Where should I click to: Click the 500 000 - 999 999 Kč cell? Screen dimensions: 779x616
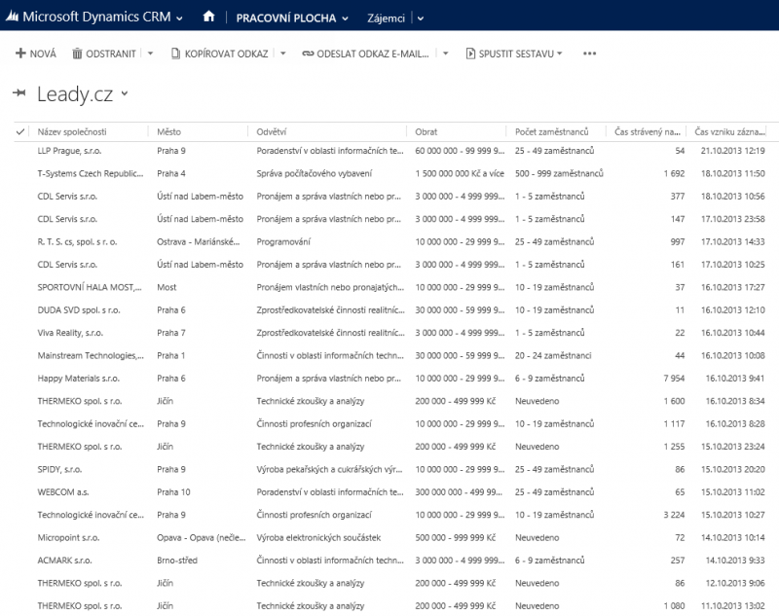pyautogui.click(x=455, y=537)
